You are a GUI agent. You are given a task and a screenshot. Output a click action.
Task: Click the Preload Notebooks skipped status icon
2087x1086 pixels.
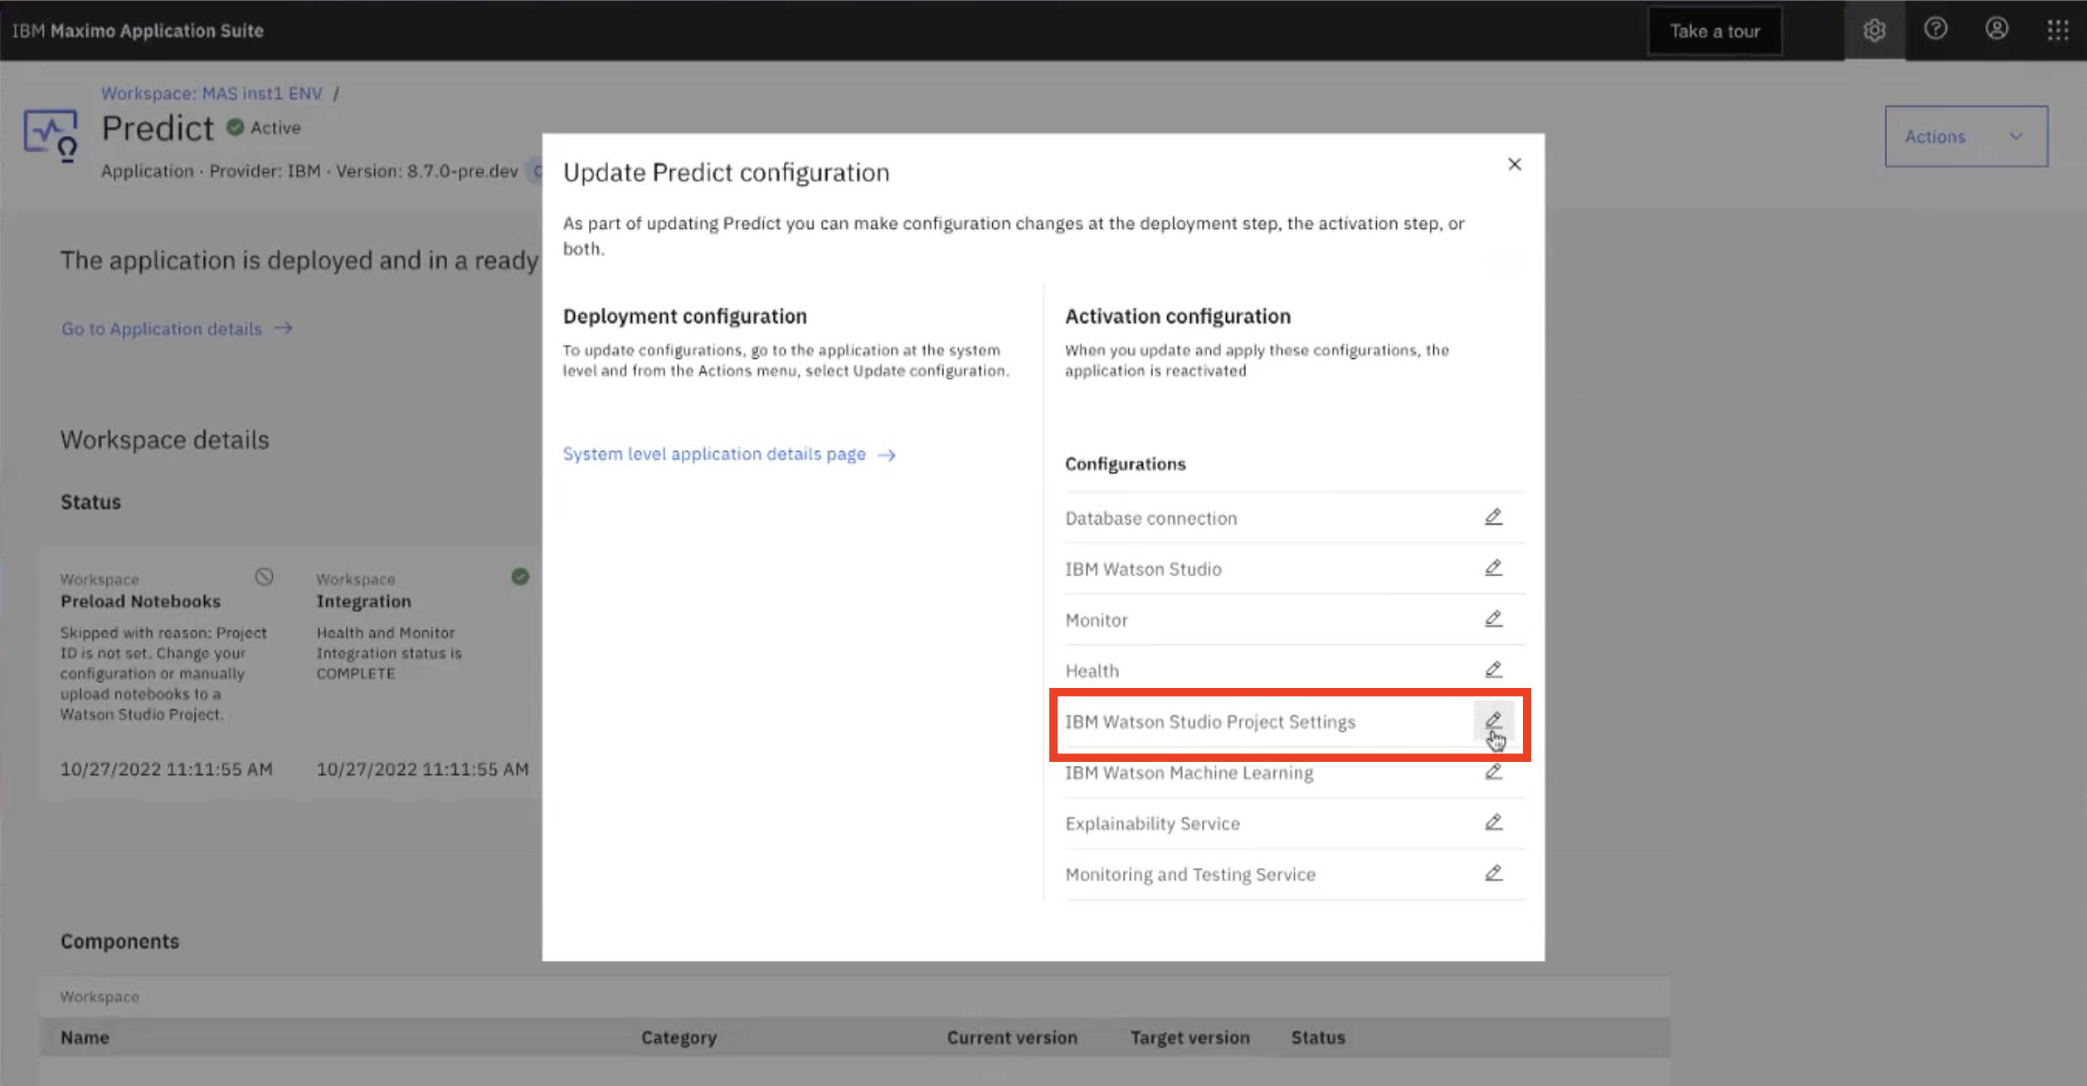tap(264, 577)
